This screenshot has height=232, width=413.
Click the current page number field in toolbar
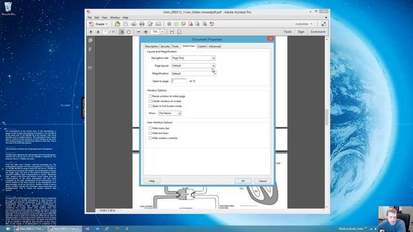[x=105, y=32]
